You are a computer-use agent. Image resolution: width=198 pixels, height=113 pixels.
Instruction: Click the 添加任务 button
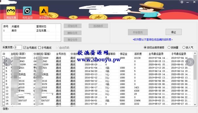click(x=72, y=26)
